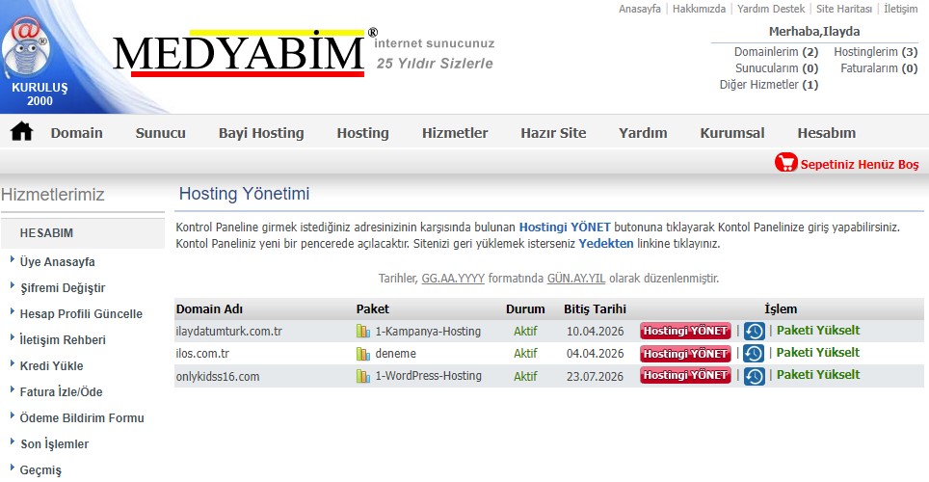Click package icon beside 1-Kampanya-Hosting
This screenshot has height=482, width=929.
click(363, 331)
